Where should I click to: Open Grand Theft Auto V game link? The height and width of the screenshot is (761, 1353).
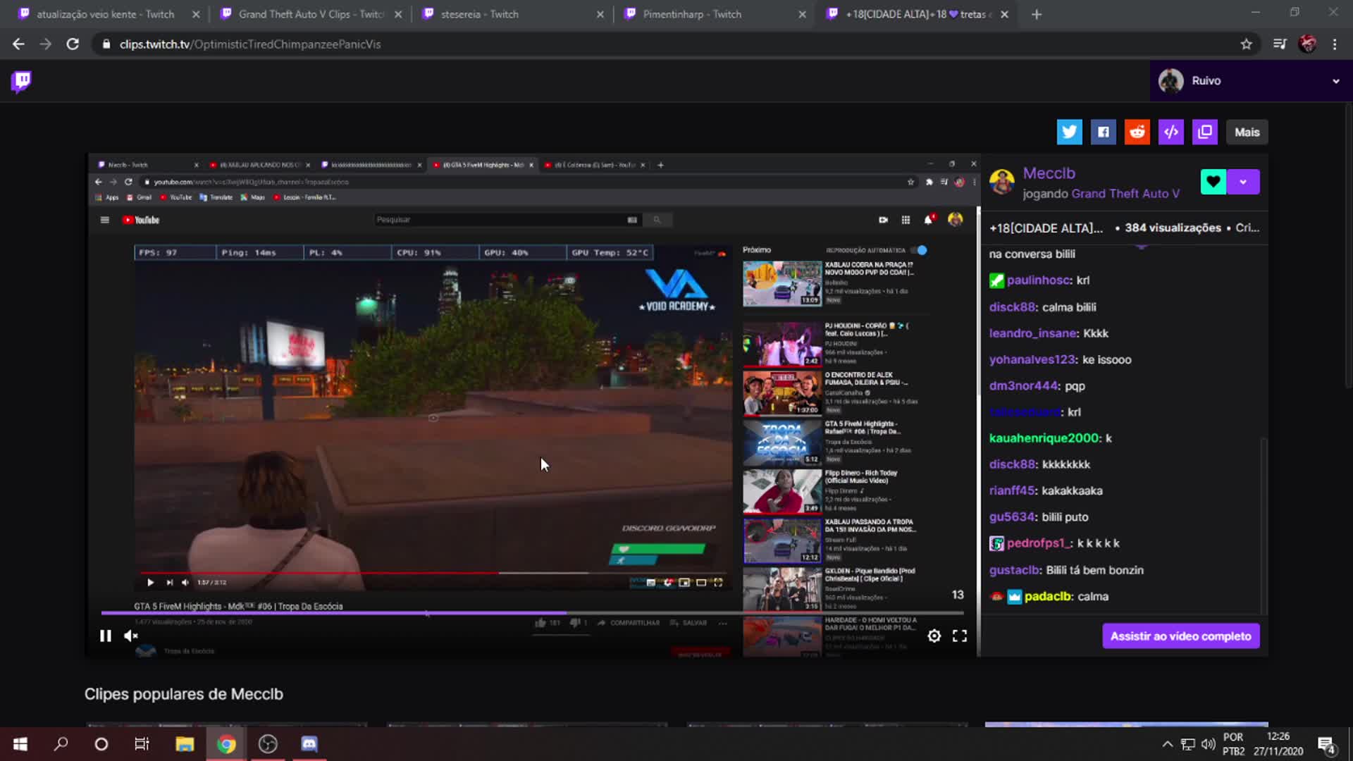(1125, 194)
